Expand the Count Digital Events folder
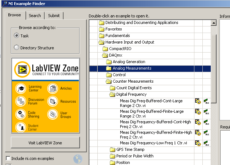Image resolution: width=230 pixels, height=165 pixels. 112,88
